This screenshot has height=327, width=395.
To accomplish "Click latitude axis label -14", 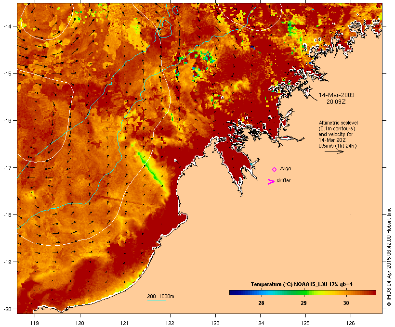I will tap(7, 26).
